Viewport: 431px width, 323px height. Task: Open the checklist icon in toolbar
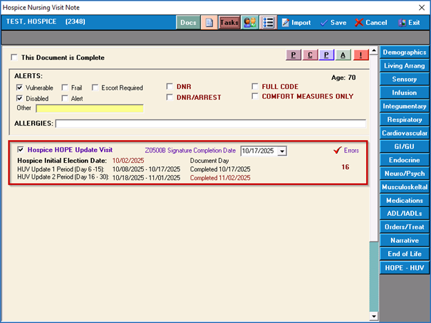click(x=268, y=22)
